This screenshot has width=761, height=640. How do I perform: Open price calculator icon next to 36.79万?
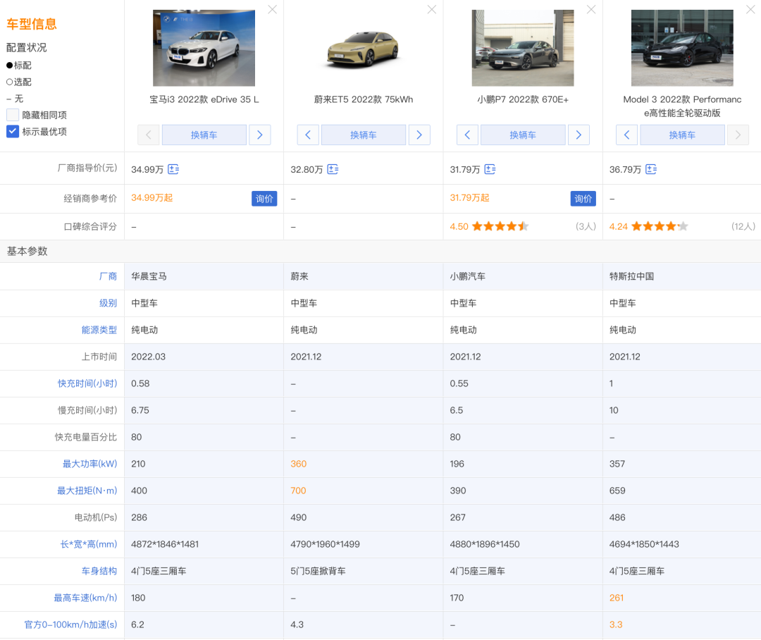pos(651,169)
